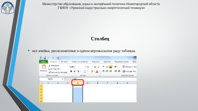Click the Save icon in quick access toolbar
The image size is (198, 111).
click(45, 58)
